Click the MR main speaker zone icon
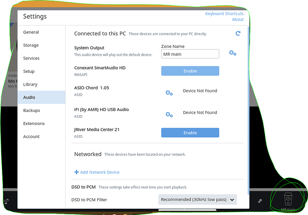Screen dimensions: 308x215 click(x=288, y=199)
